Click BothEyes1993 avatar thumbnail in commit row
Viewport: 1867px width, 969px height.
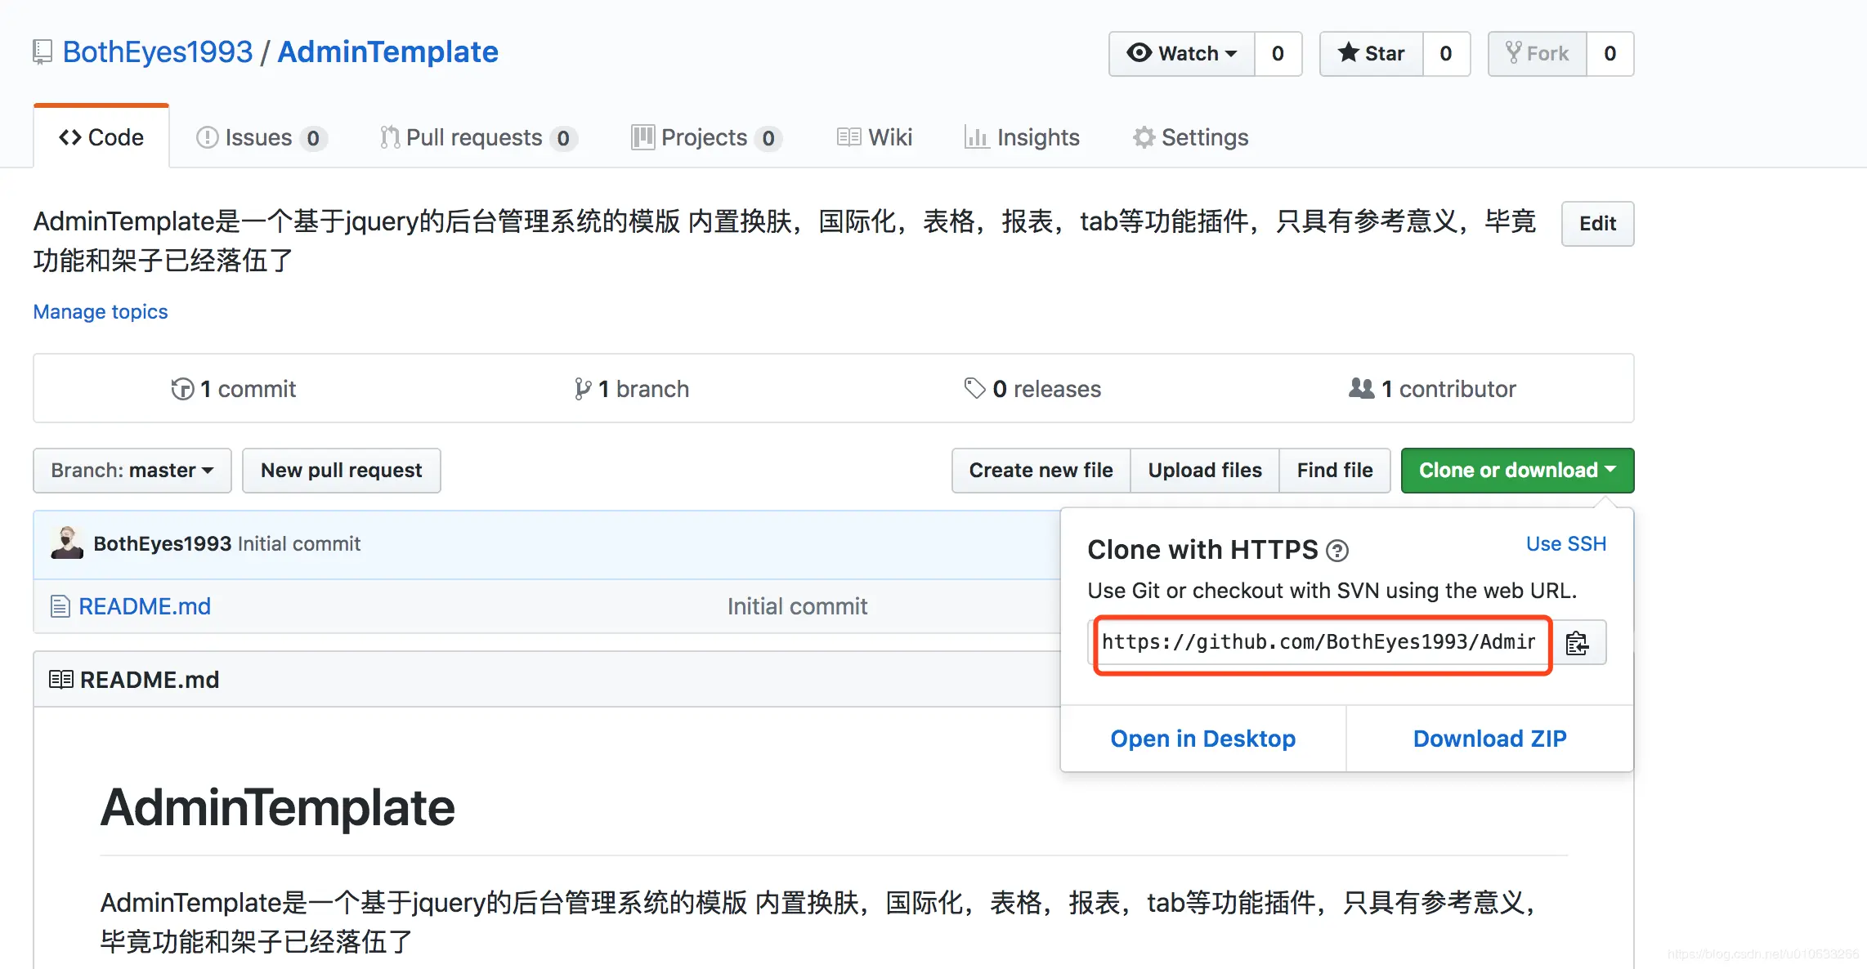[67, 543]
